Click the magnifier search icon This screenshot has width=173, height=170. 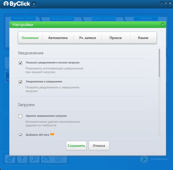tap(34, 159)
